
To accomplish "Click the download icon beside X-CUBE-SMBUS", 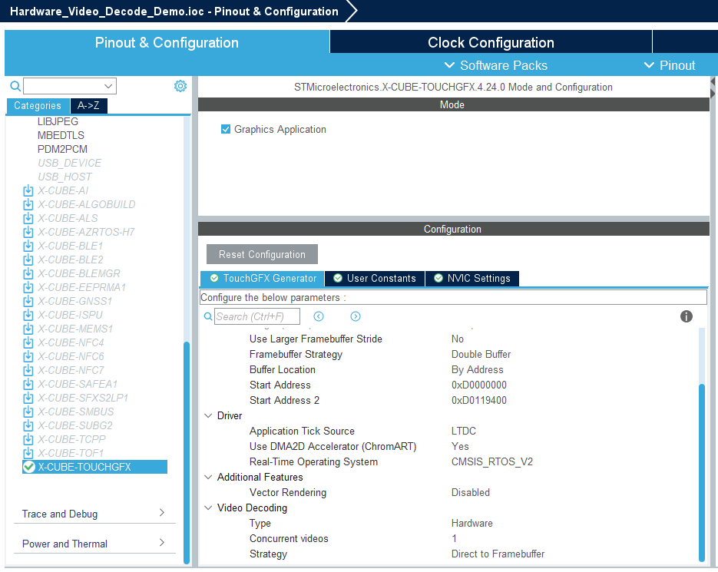I will (28, 412).
